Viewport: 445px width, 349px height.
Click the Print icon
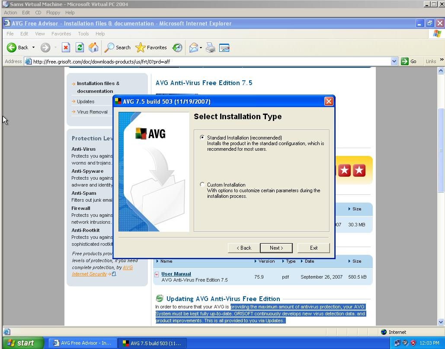point(211,48)
